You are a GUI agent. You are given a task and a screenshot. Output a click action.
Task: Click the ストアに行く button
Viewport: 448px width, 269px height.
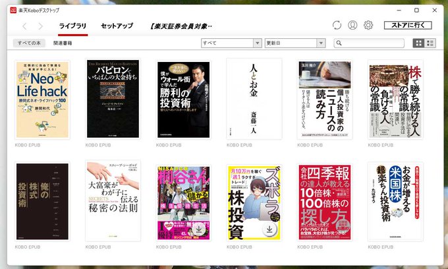click(x=408, y=25)
